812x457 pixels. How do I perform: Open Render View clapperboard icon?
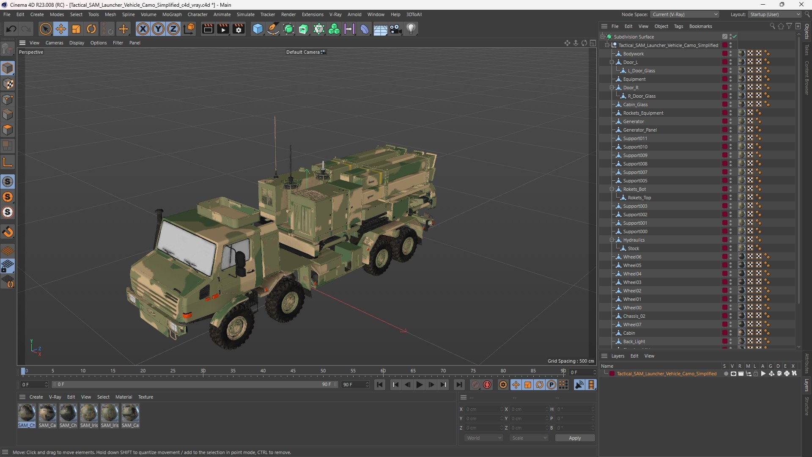[x=208, y=29]
